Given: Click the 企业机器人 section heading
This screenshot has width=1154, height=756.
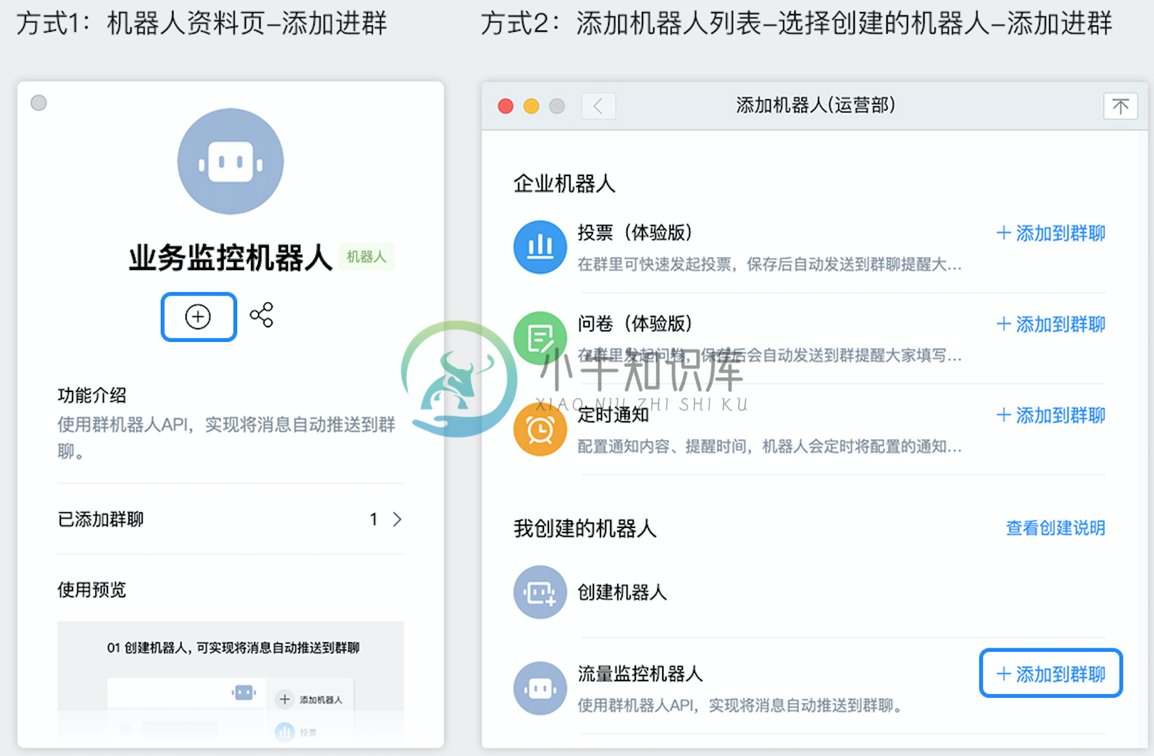Looking at the screenshot, I should click(564, 184).
